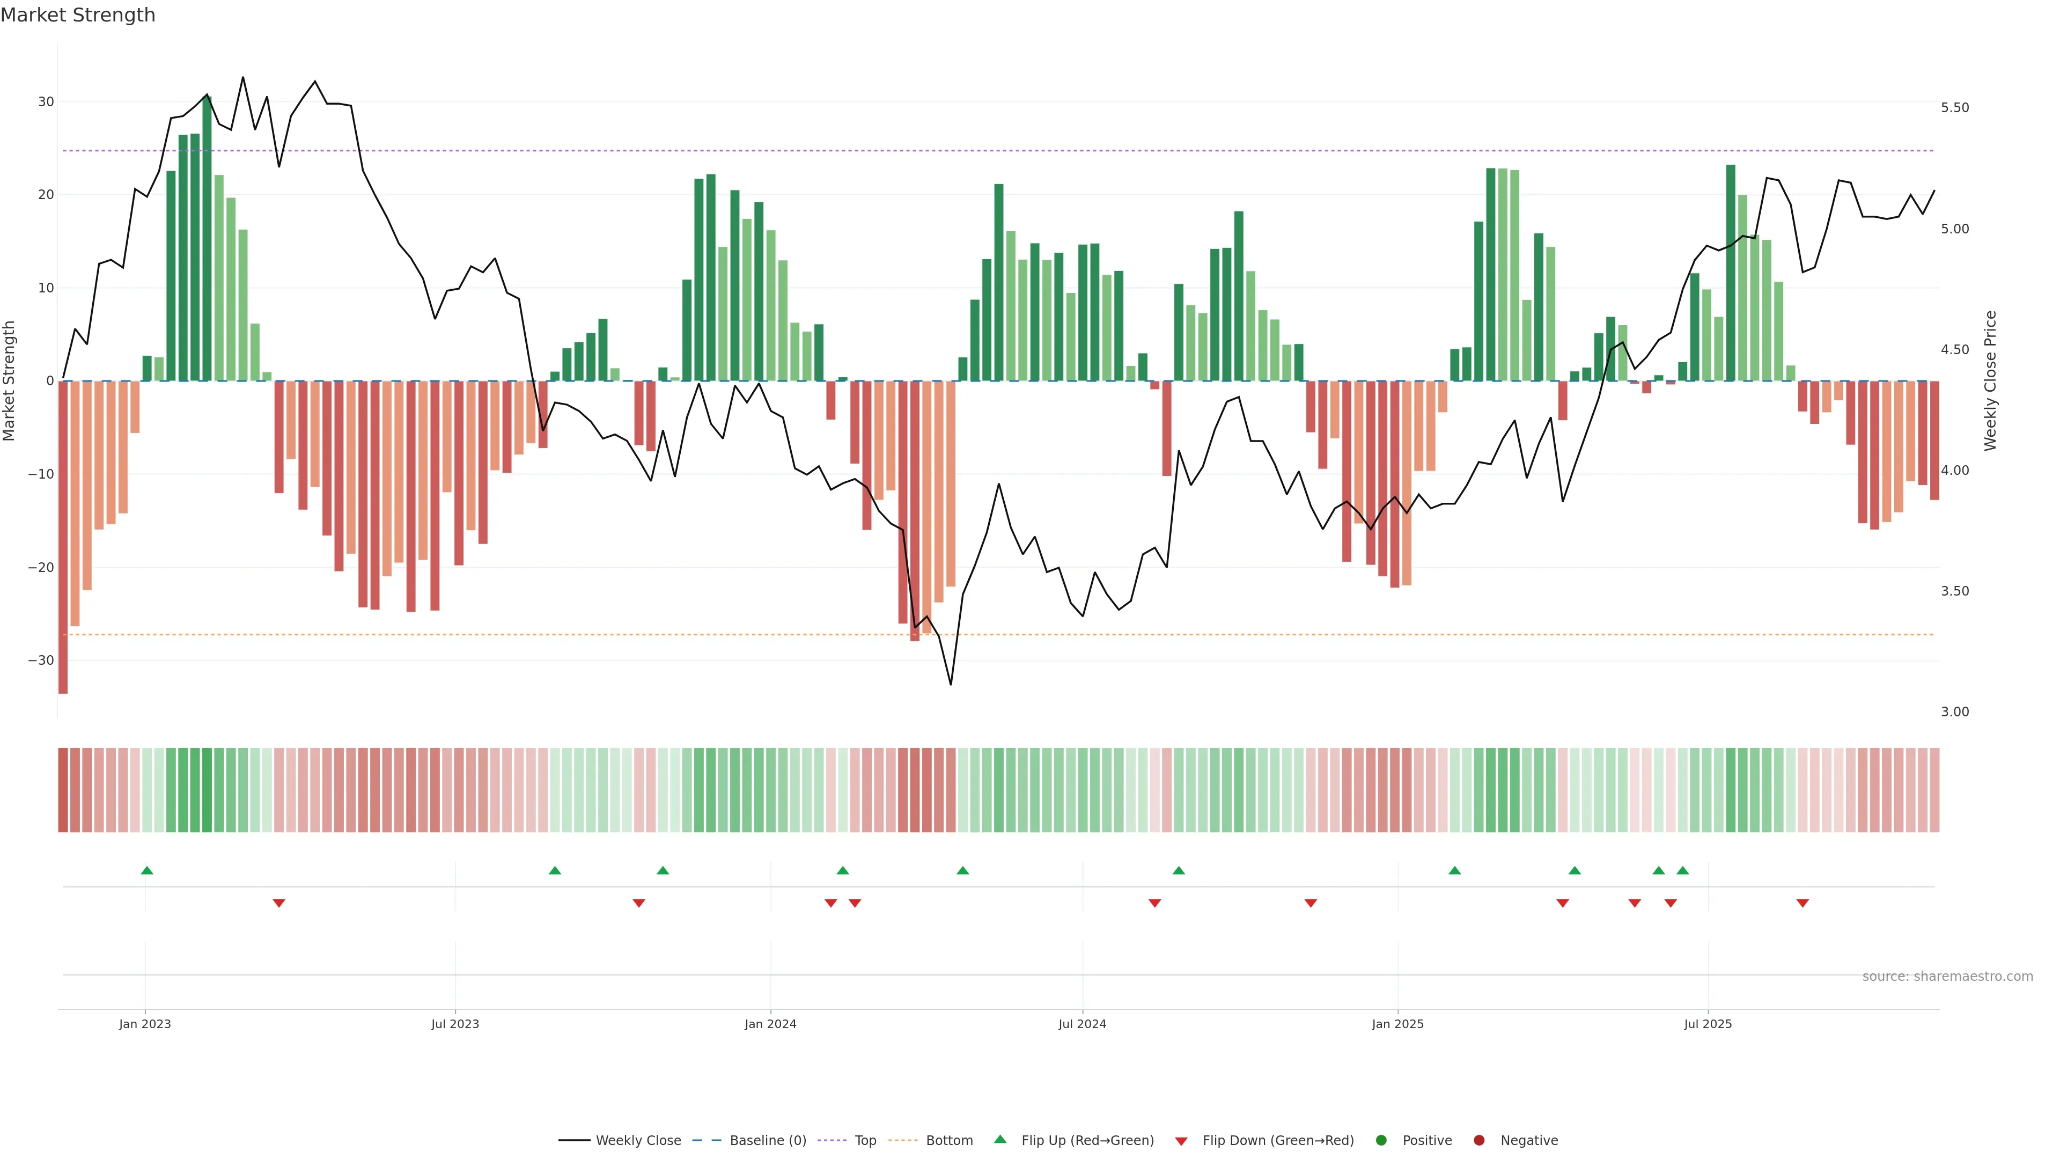
Task: Click the 5.50 right-axis price label
Action: (1954, 108)
